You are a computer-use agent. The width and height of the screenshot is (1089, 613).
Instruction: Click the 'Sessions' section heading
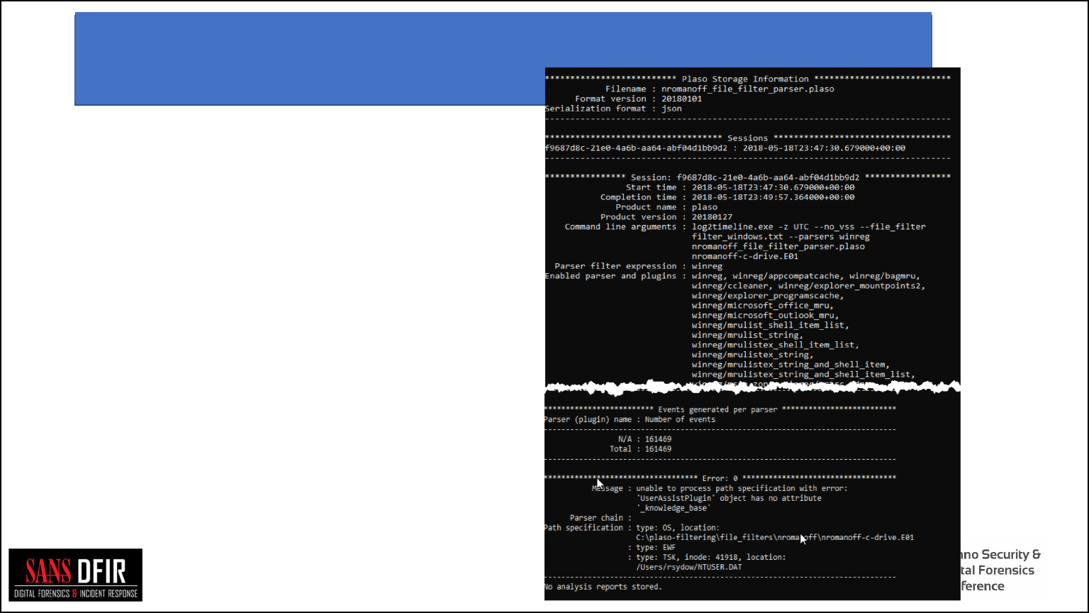[747, 138]
